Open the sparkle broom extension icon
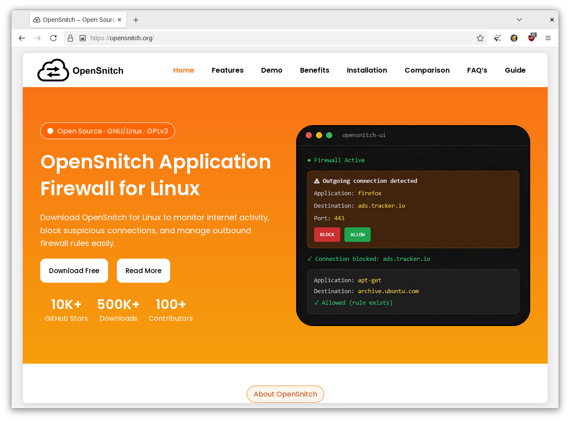The image size is (570, 421). click(497, 38)
